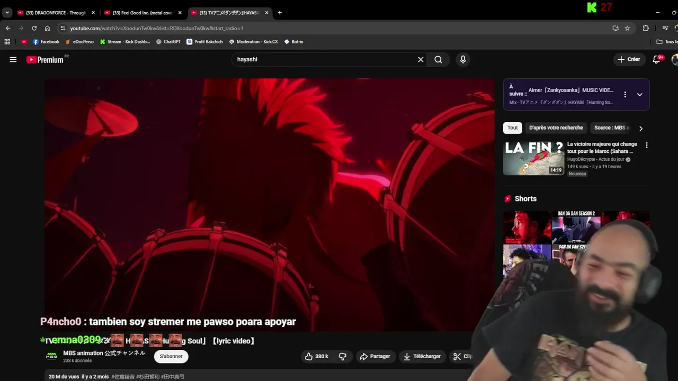Open the first Shorts thumbnail with the red face
Image resolution: width=678 pixels, height=381 pixels.
click(527, 227)
